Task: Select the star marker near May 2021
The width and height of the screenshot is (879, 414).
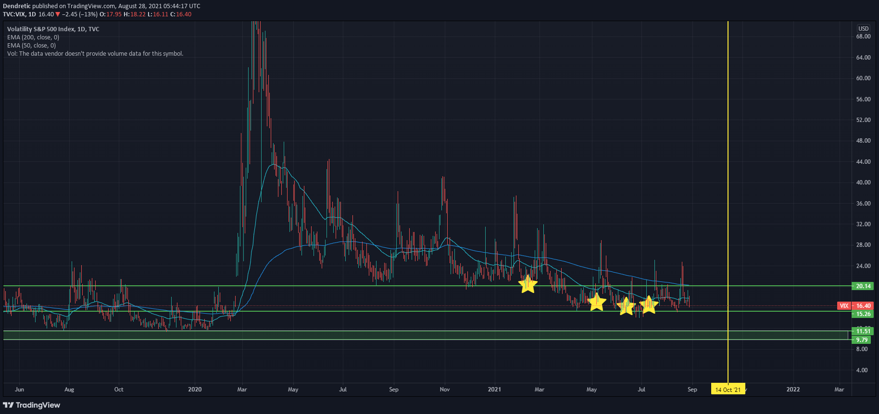Action: 597,302
